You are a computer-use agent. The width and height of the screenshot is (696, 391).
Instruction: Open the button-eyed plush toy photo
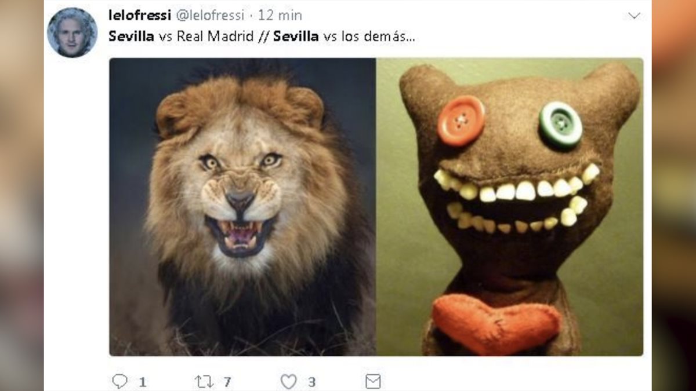pos(509,207)
